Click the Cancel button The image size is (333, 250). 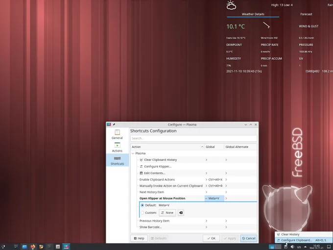[x=248, y=238]
